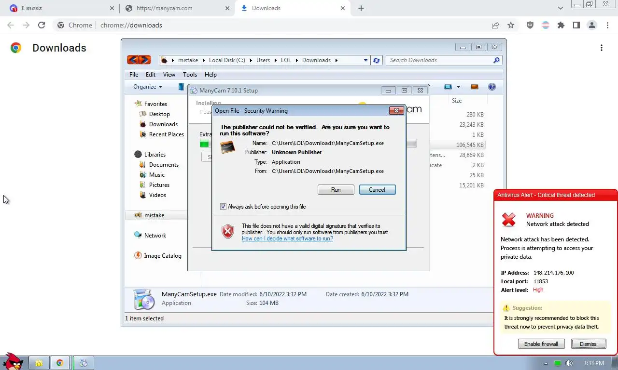Click the uBlock shield extension icon
This screenshot has width=618, height=370.
click(x=530, y=25)
